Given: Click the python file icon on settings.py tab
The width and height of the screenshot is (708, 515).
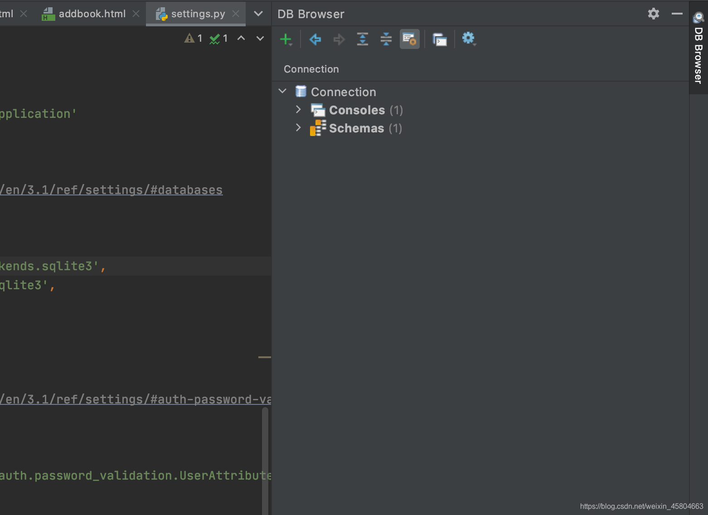Looking at the screenshot, I should 161,15.
